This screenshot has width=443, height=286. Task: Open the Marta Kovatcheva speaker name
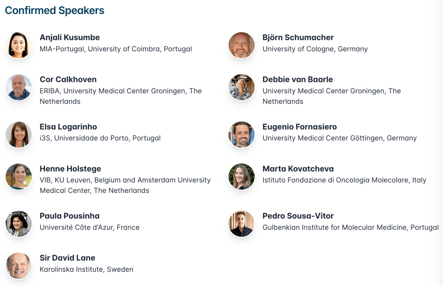click(x=298, y=169)
